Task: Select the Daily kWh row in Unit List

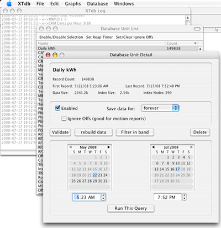Action: pos(118,49)
